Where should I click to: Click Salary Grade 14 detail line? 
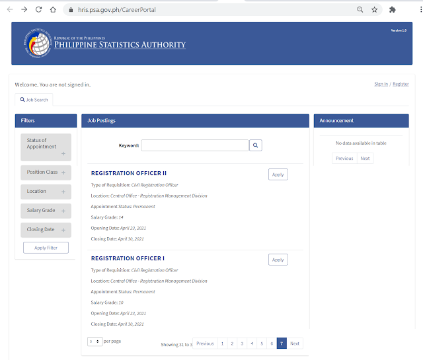point(107,217)
